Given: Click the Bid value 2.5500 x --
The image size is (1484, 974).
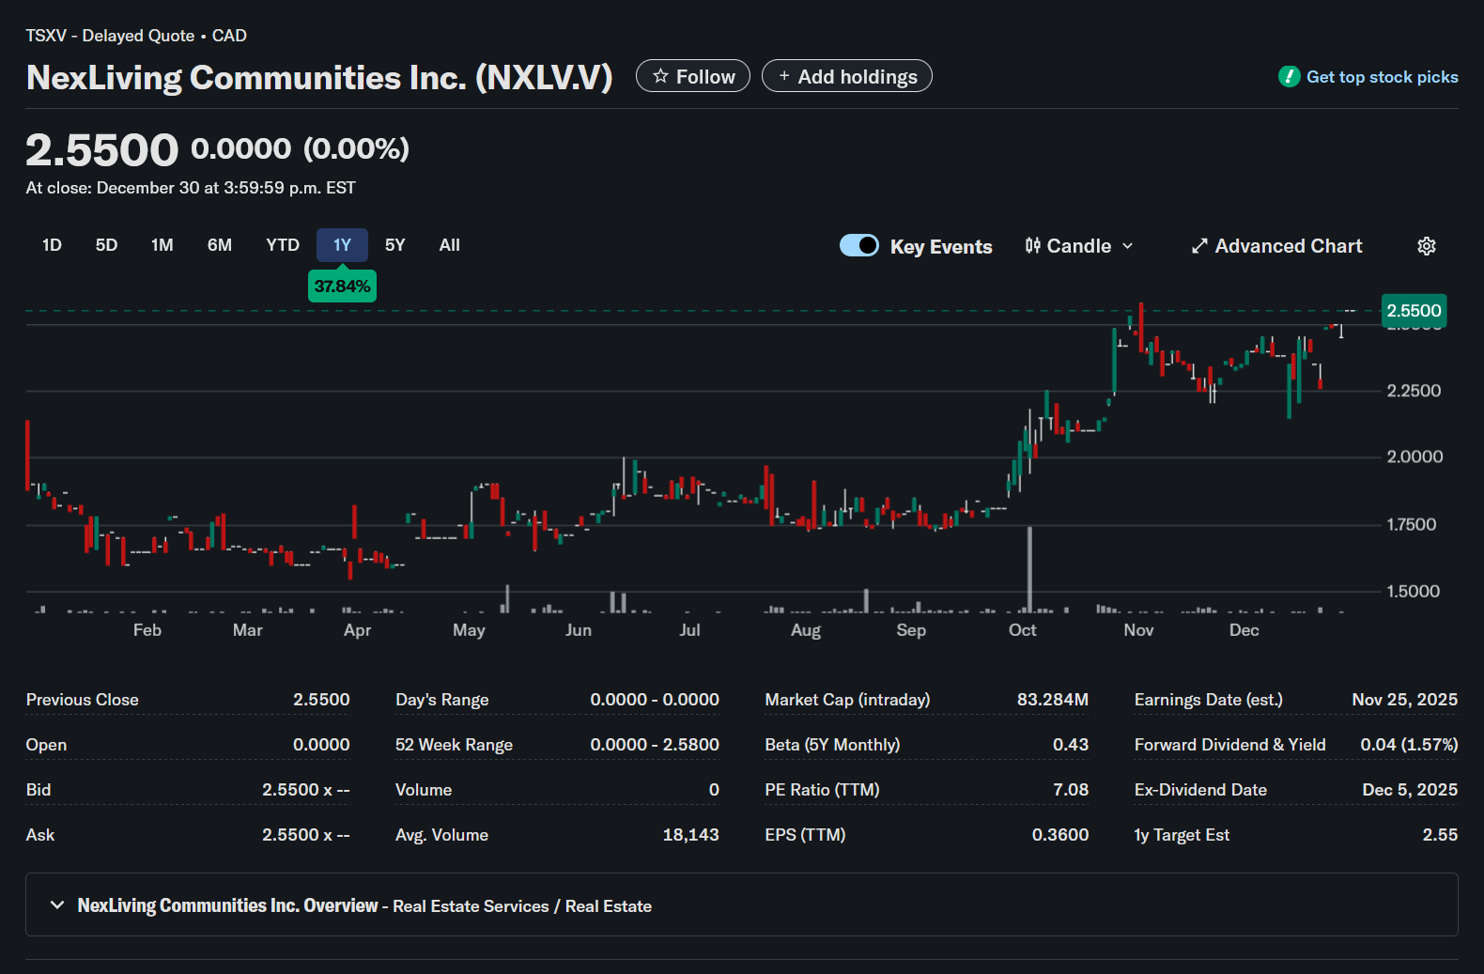Looking at the screenshot, I should coord(306,790).
